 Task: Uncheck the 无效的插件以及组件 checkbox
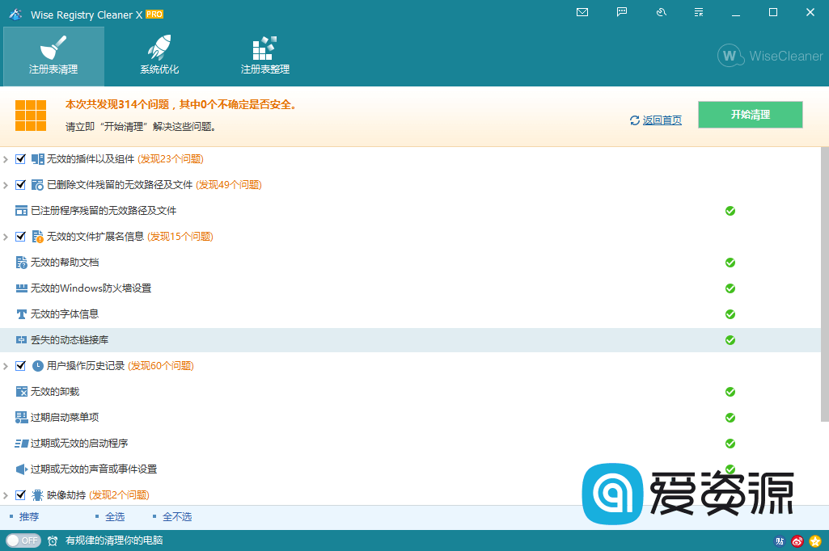pyautogui.click(x=20, y=158)
